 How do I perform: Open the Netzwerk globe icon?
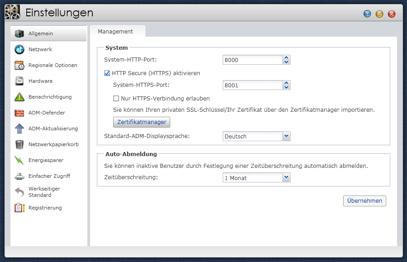(19, 49)
